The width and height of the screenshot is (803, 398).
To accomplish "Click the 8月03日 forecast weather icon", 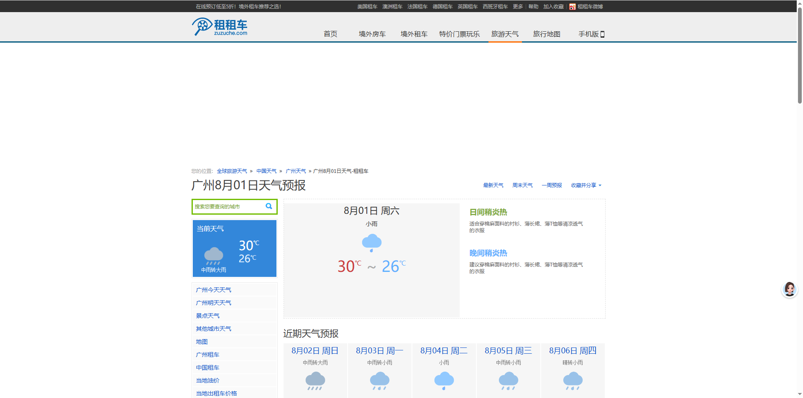I will pos(380,381).
